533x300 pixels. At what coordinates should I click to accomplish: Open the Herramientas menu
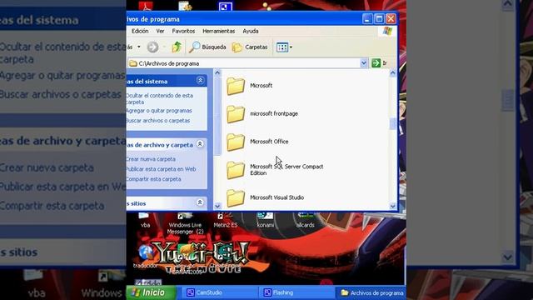point(218,31)
